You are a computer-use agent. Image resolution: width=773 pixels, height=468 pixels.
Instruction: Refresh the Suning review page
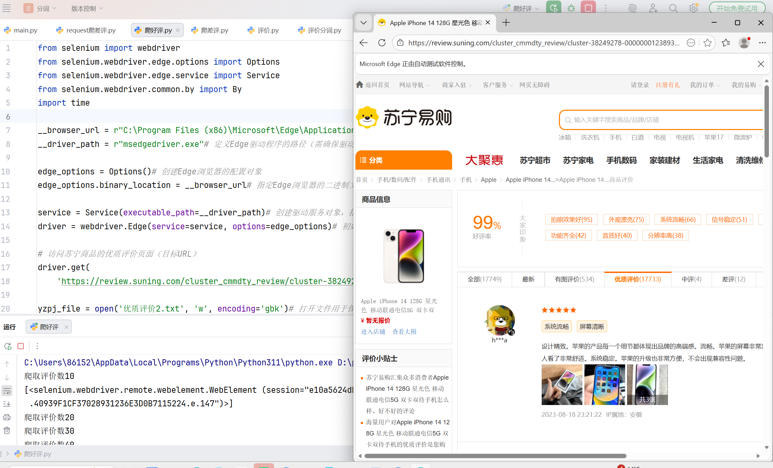point(382,43)
